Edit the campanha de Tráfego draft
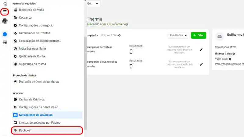 (x=201, y=50)
